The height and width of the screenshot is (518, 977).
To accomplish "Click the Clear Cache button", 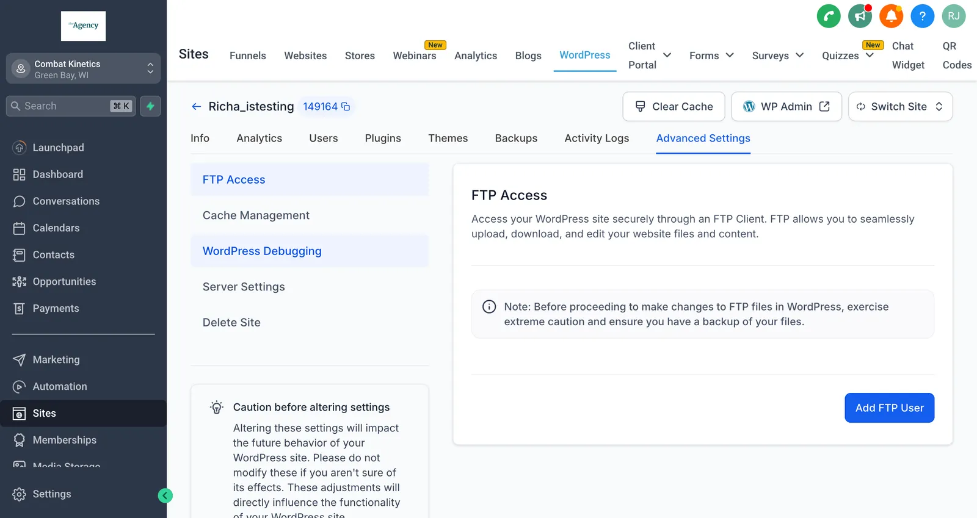I will [x=674, y=107].
